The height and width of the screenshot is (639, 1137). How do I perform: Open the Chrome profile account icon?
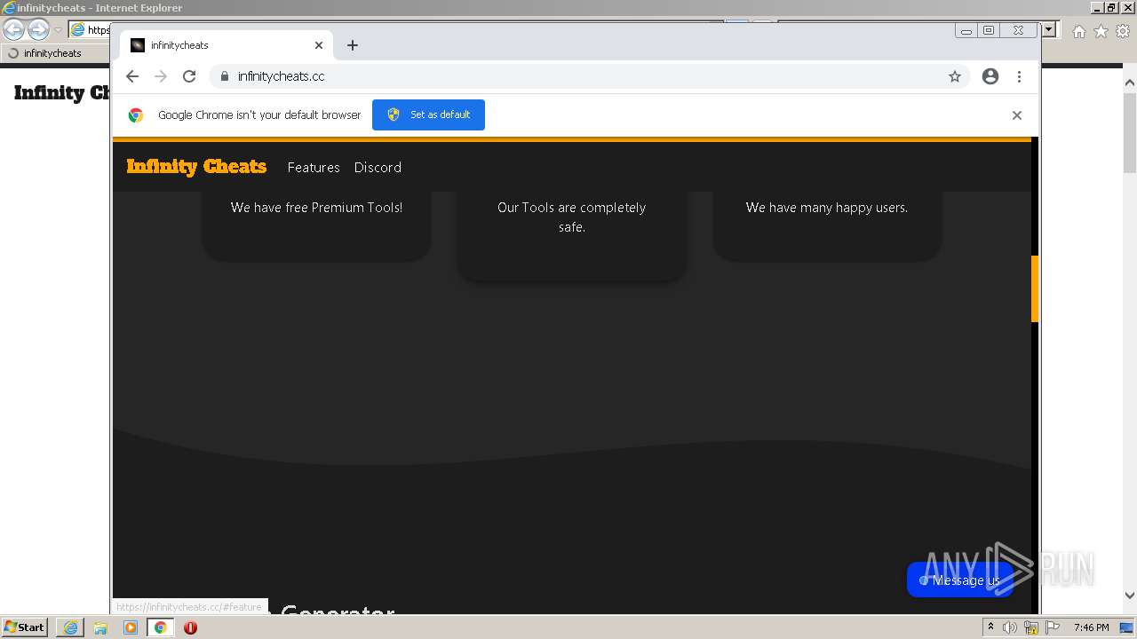(x=990, y=76)
